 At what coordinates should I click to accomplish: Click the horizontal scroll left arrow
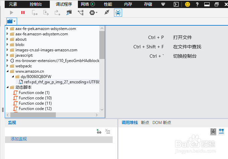click(8, 115)
